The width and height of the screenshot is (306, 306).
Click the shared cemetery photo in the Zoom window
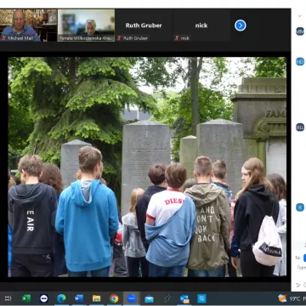[147, 167]
